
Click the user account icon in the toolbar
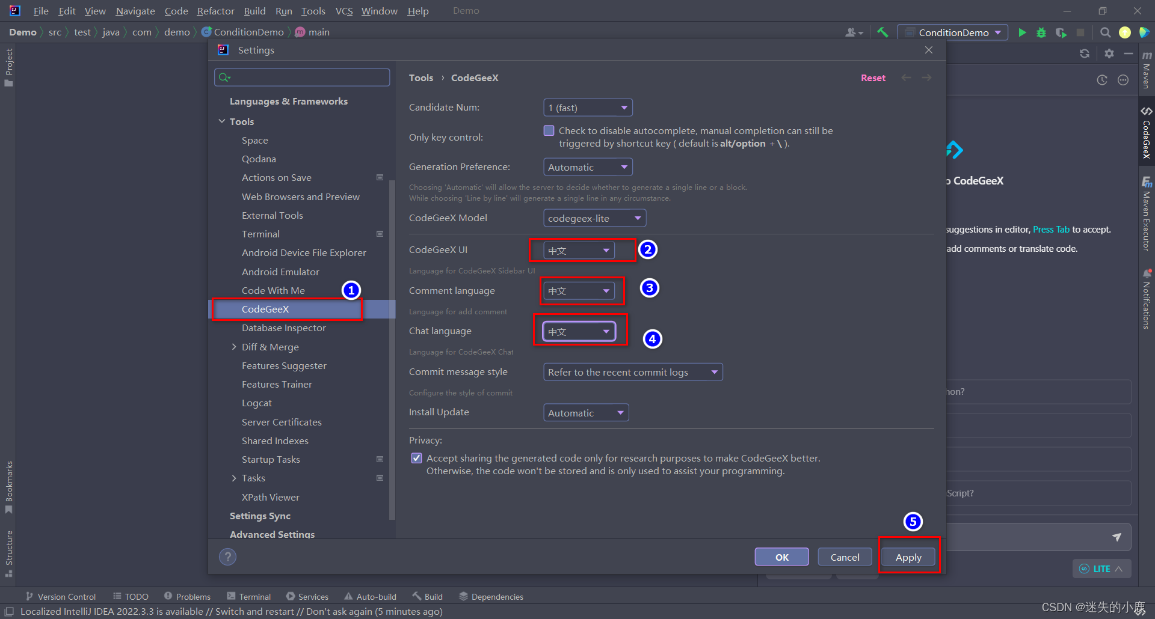[854, 32]
